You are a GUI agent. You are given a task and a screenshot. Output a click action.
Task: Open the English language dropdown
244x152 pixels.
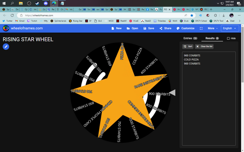click(x=230, y=28)
